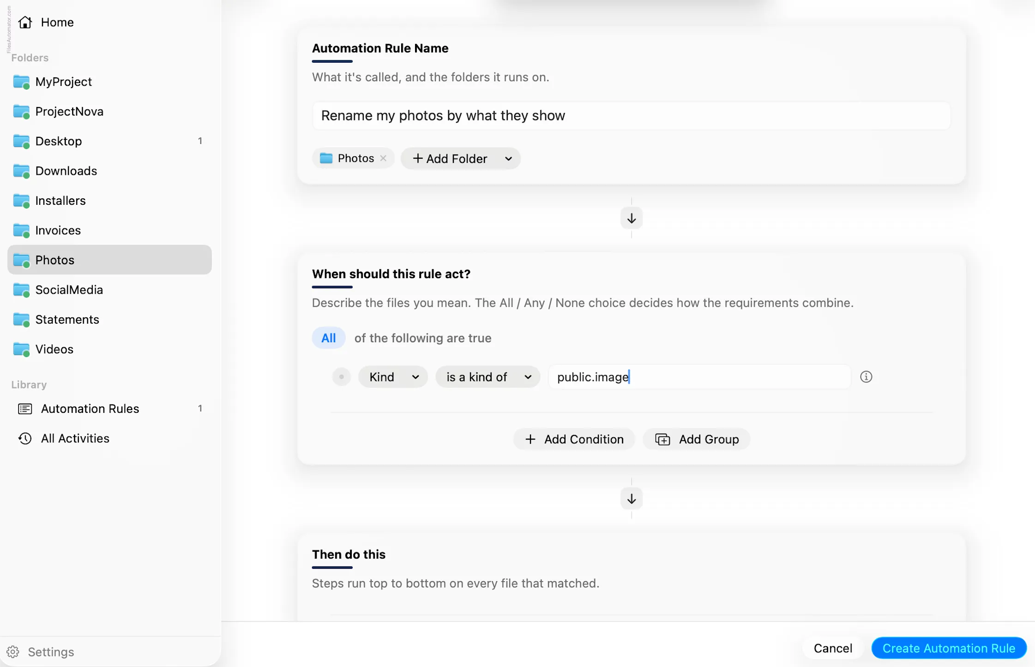Select the Photos folder in sidebar
The width and height of the screenshot is (1035, 667).
pyautogui.click(x=109, y=260)
